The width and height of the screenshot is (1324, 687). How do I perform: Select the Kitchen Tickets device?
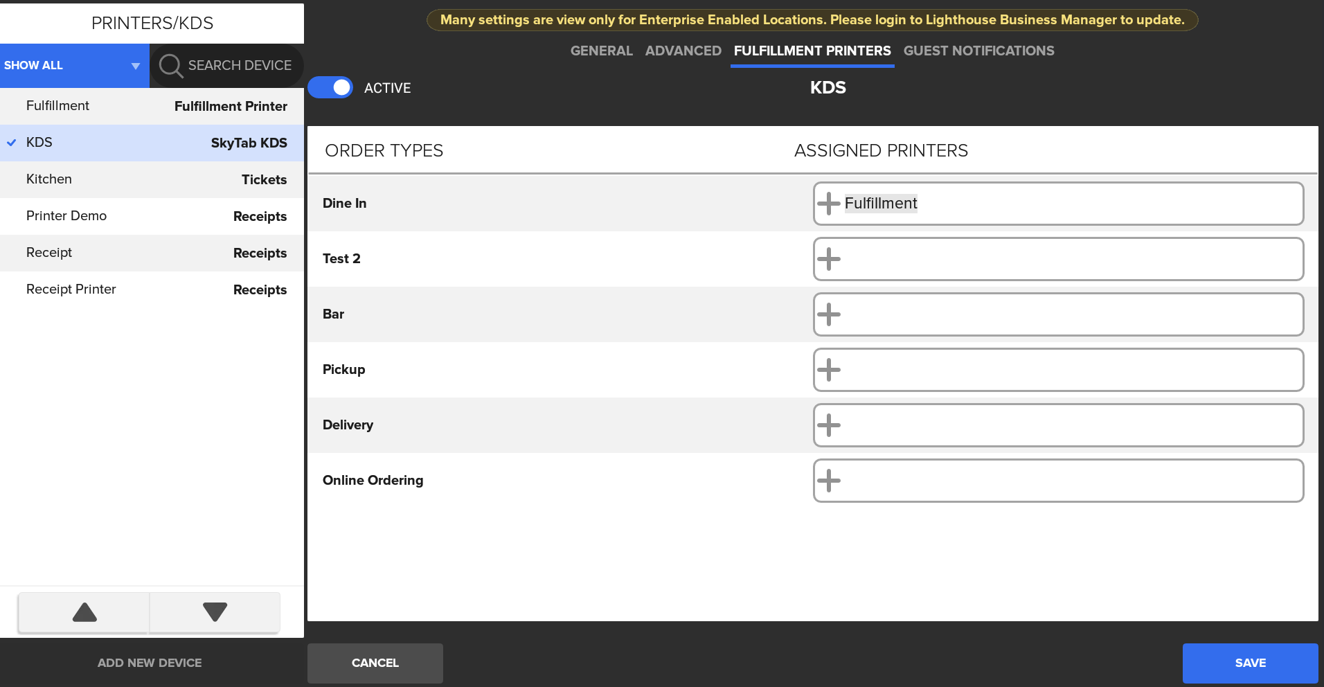(x=152, y=179)
